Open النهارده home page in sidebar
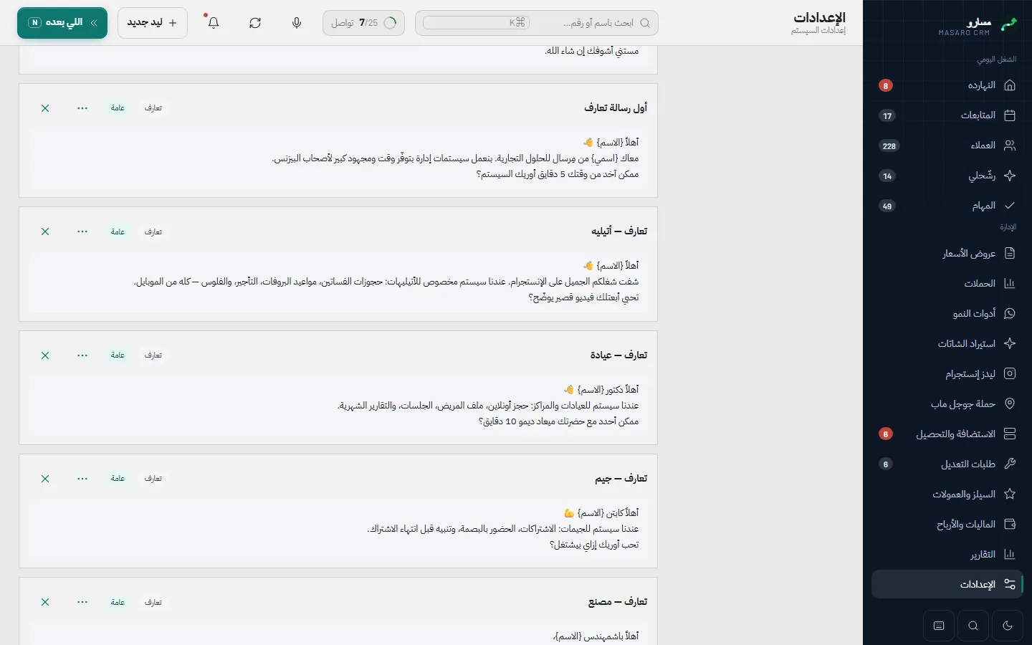The width and height of the screenshot is (1032, 645). [x=947, y=85]
